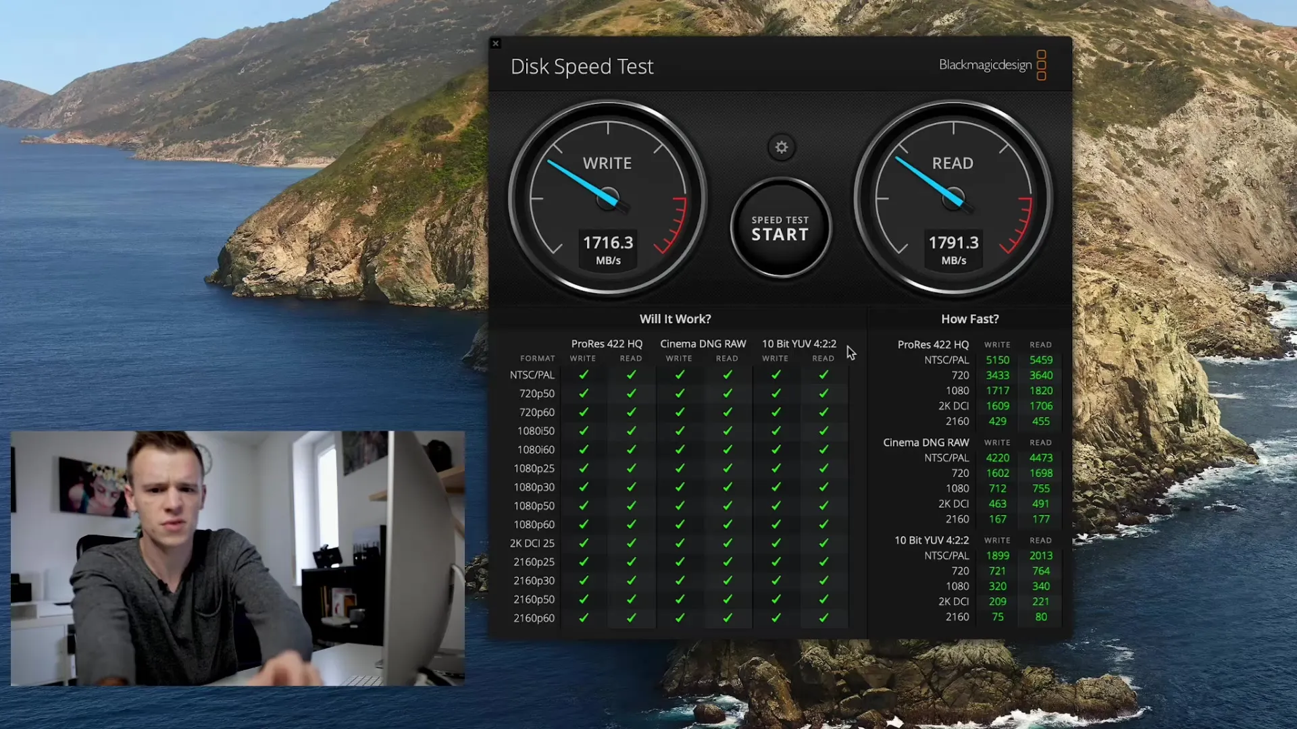Click the Blackmagicdesign logo
The height and width of the screenshot is (729, 1297).
[x=992, y=65]
